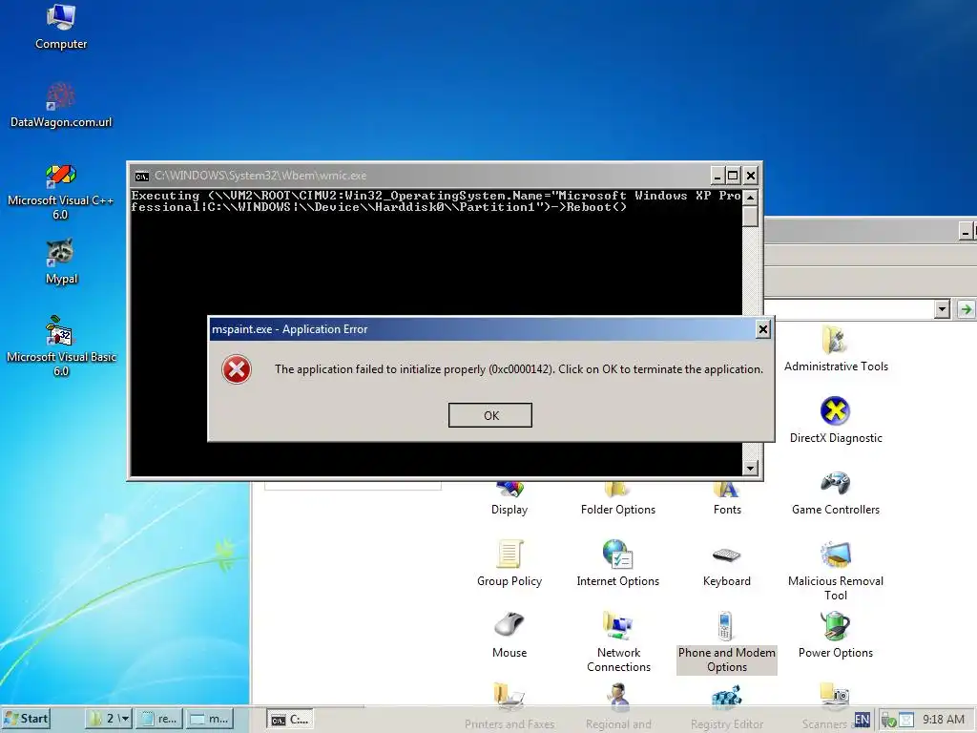Click the red error icon in the dialog
The width and height of the screenshot is (977, 733).
[x=237, y=369]
